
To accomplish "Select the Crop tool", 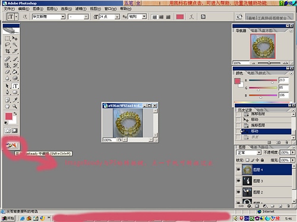I will point(7,51).
